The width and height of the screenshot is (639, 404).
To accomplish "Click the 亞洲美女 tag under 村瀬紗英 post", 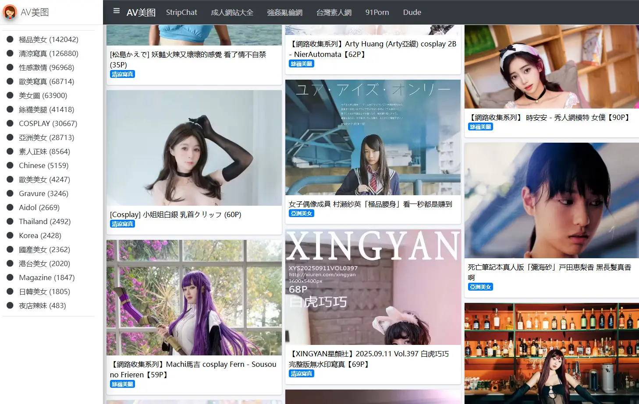I will click(x=301, y=214).
